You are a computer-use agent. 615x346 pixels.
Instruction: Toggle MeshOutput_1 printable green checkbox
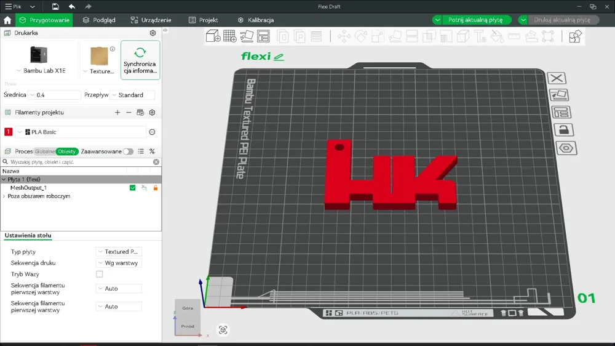coord(133,188)
